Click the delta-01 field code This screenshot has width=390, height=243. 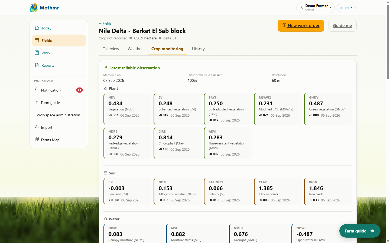click(x=170, y=38)
